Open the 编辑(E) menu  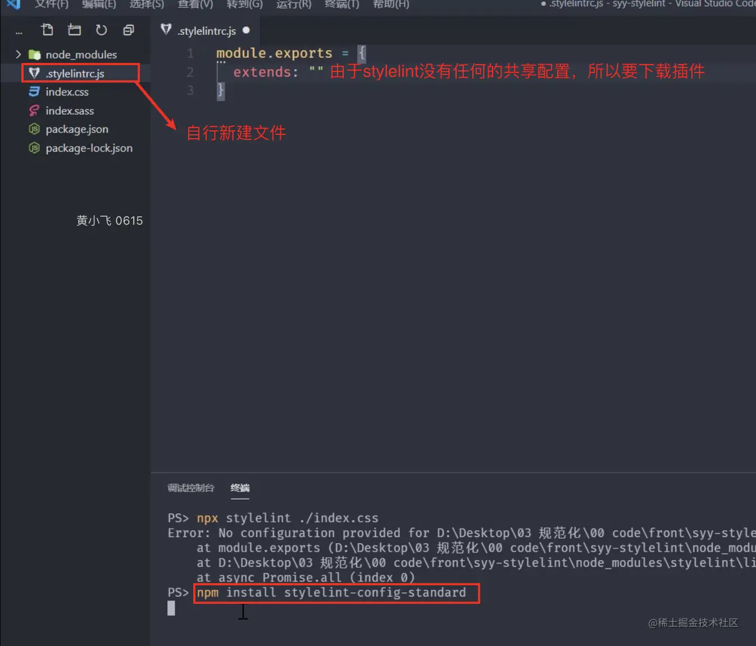pos(99,4)
